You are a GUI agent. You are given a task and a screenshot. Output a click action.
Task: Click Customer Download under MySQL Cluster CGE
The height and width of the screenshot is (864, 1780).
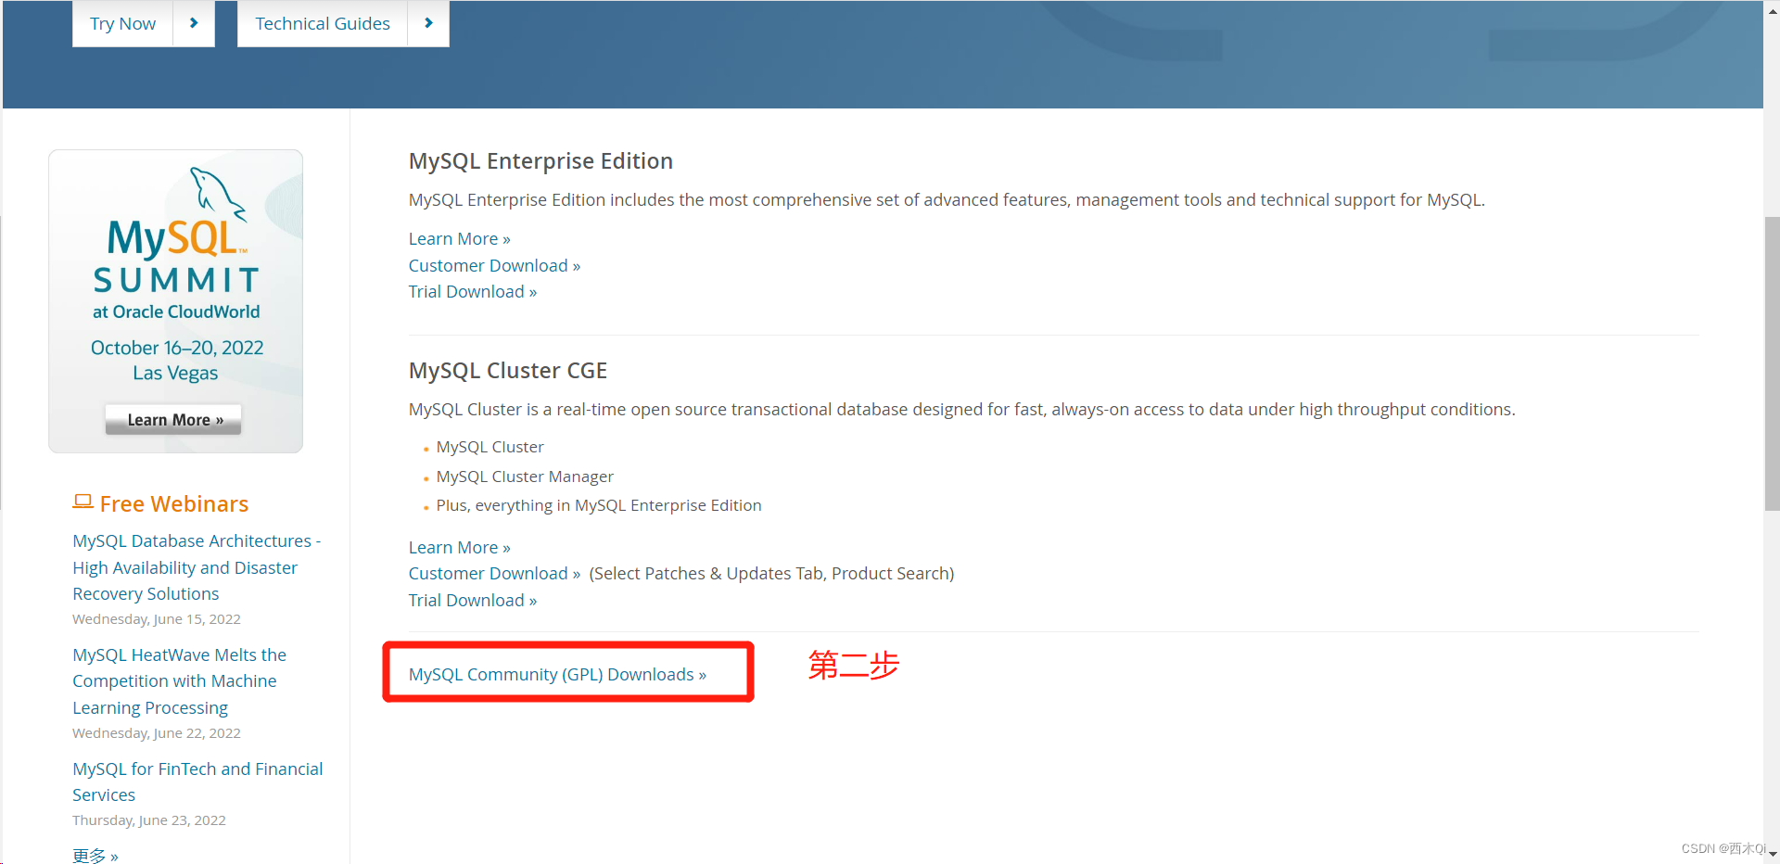494,574
